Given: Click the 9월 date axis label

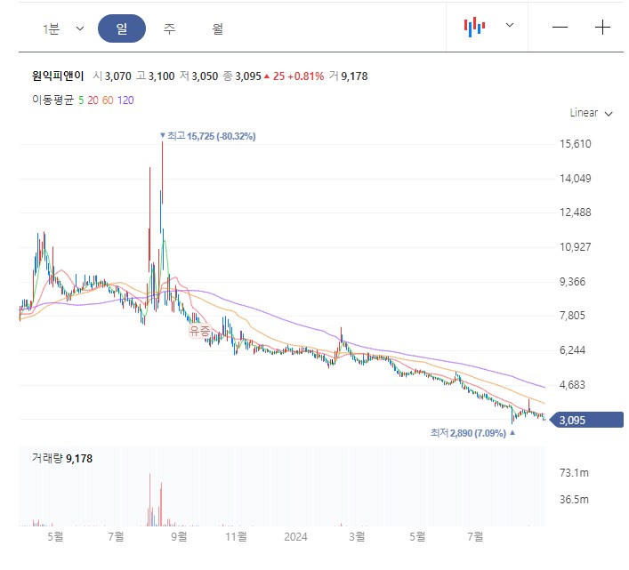Looking at the screenshot, I should click(x=179, y=536).
